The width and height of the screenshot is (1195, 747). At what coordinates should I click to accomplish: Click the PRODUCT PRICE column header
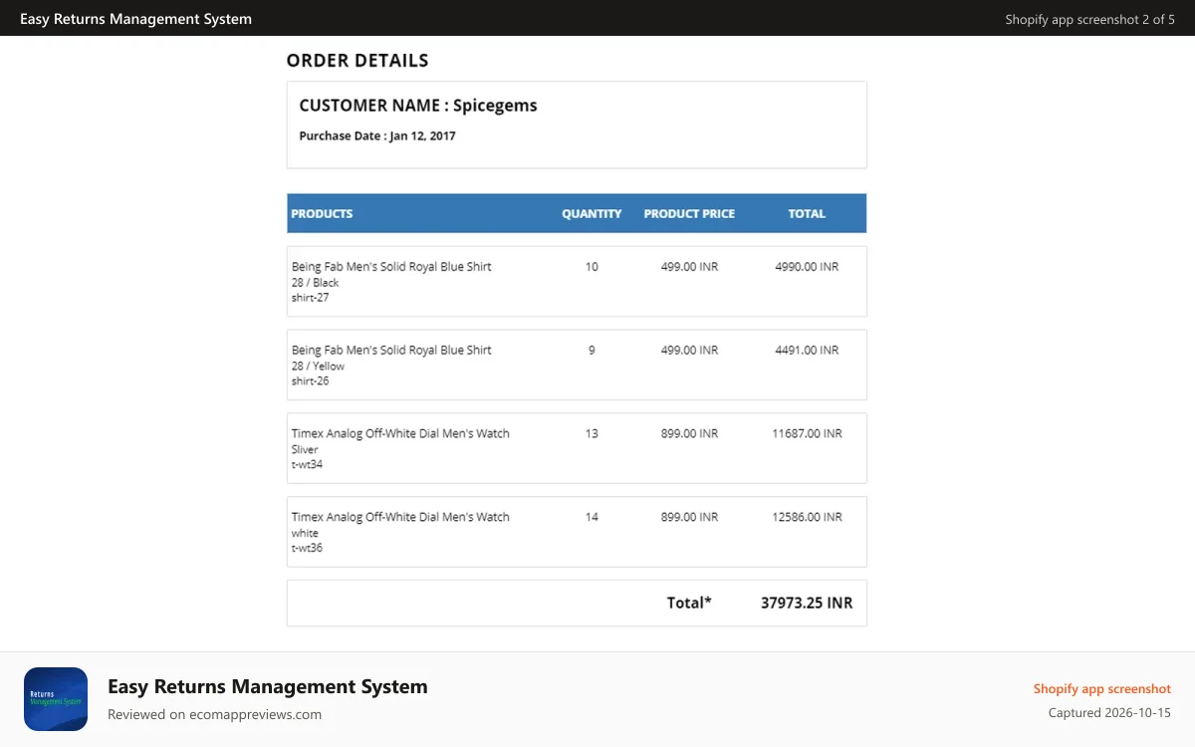coord(689,213)
